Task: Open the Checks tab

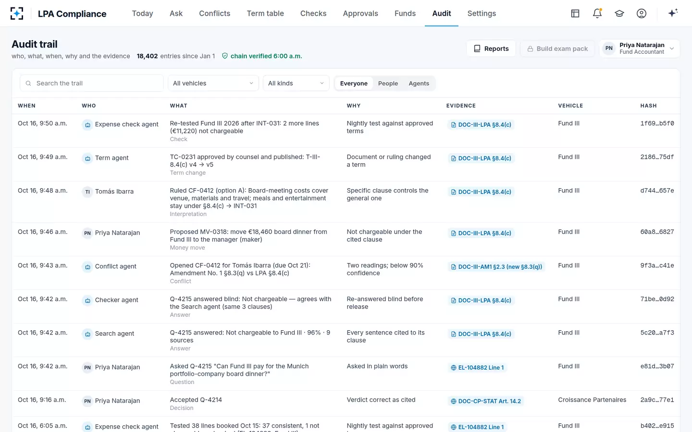Action: 313,13
